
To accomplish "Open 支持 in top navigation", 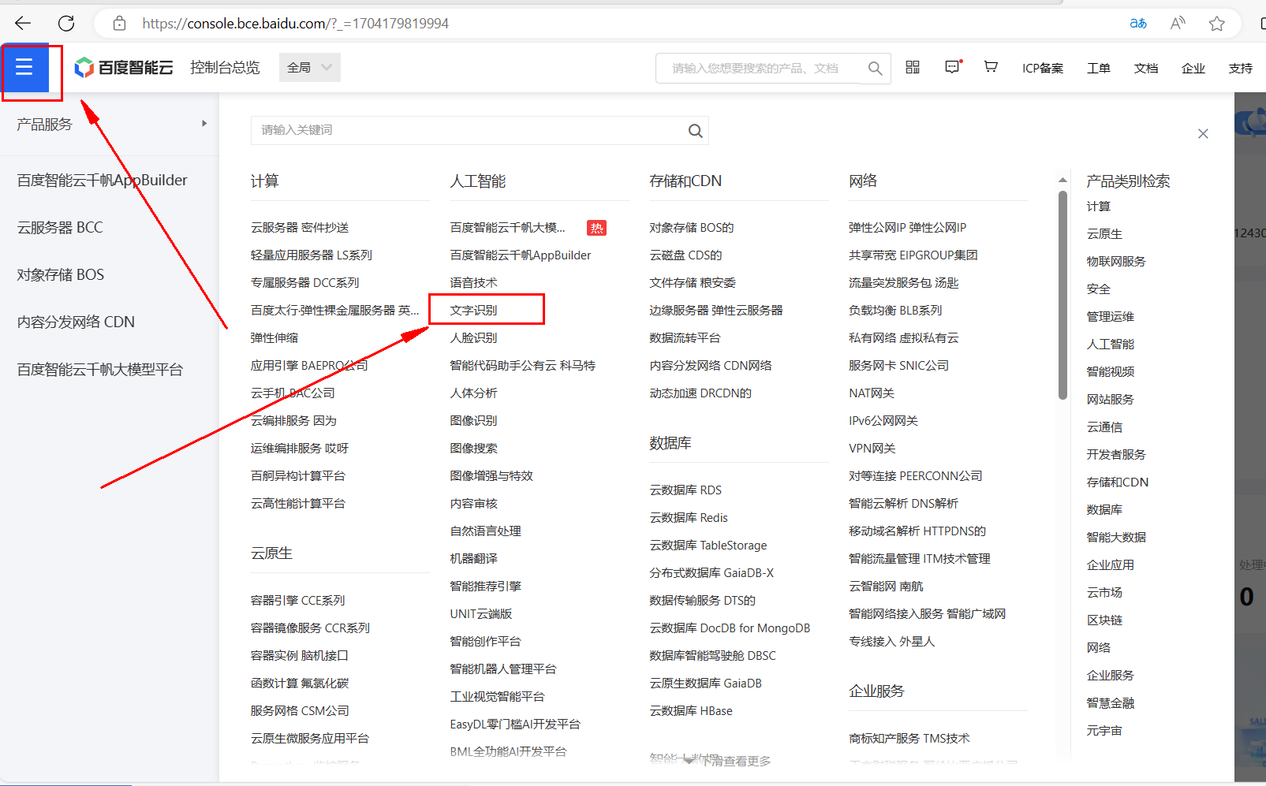I will [x=1241, y=69].
